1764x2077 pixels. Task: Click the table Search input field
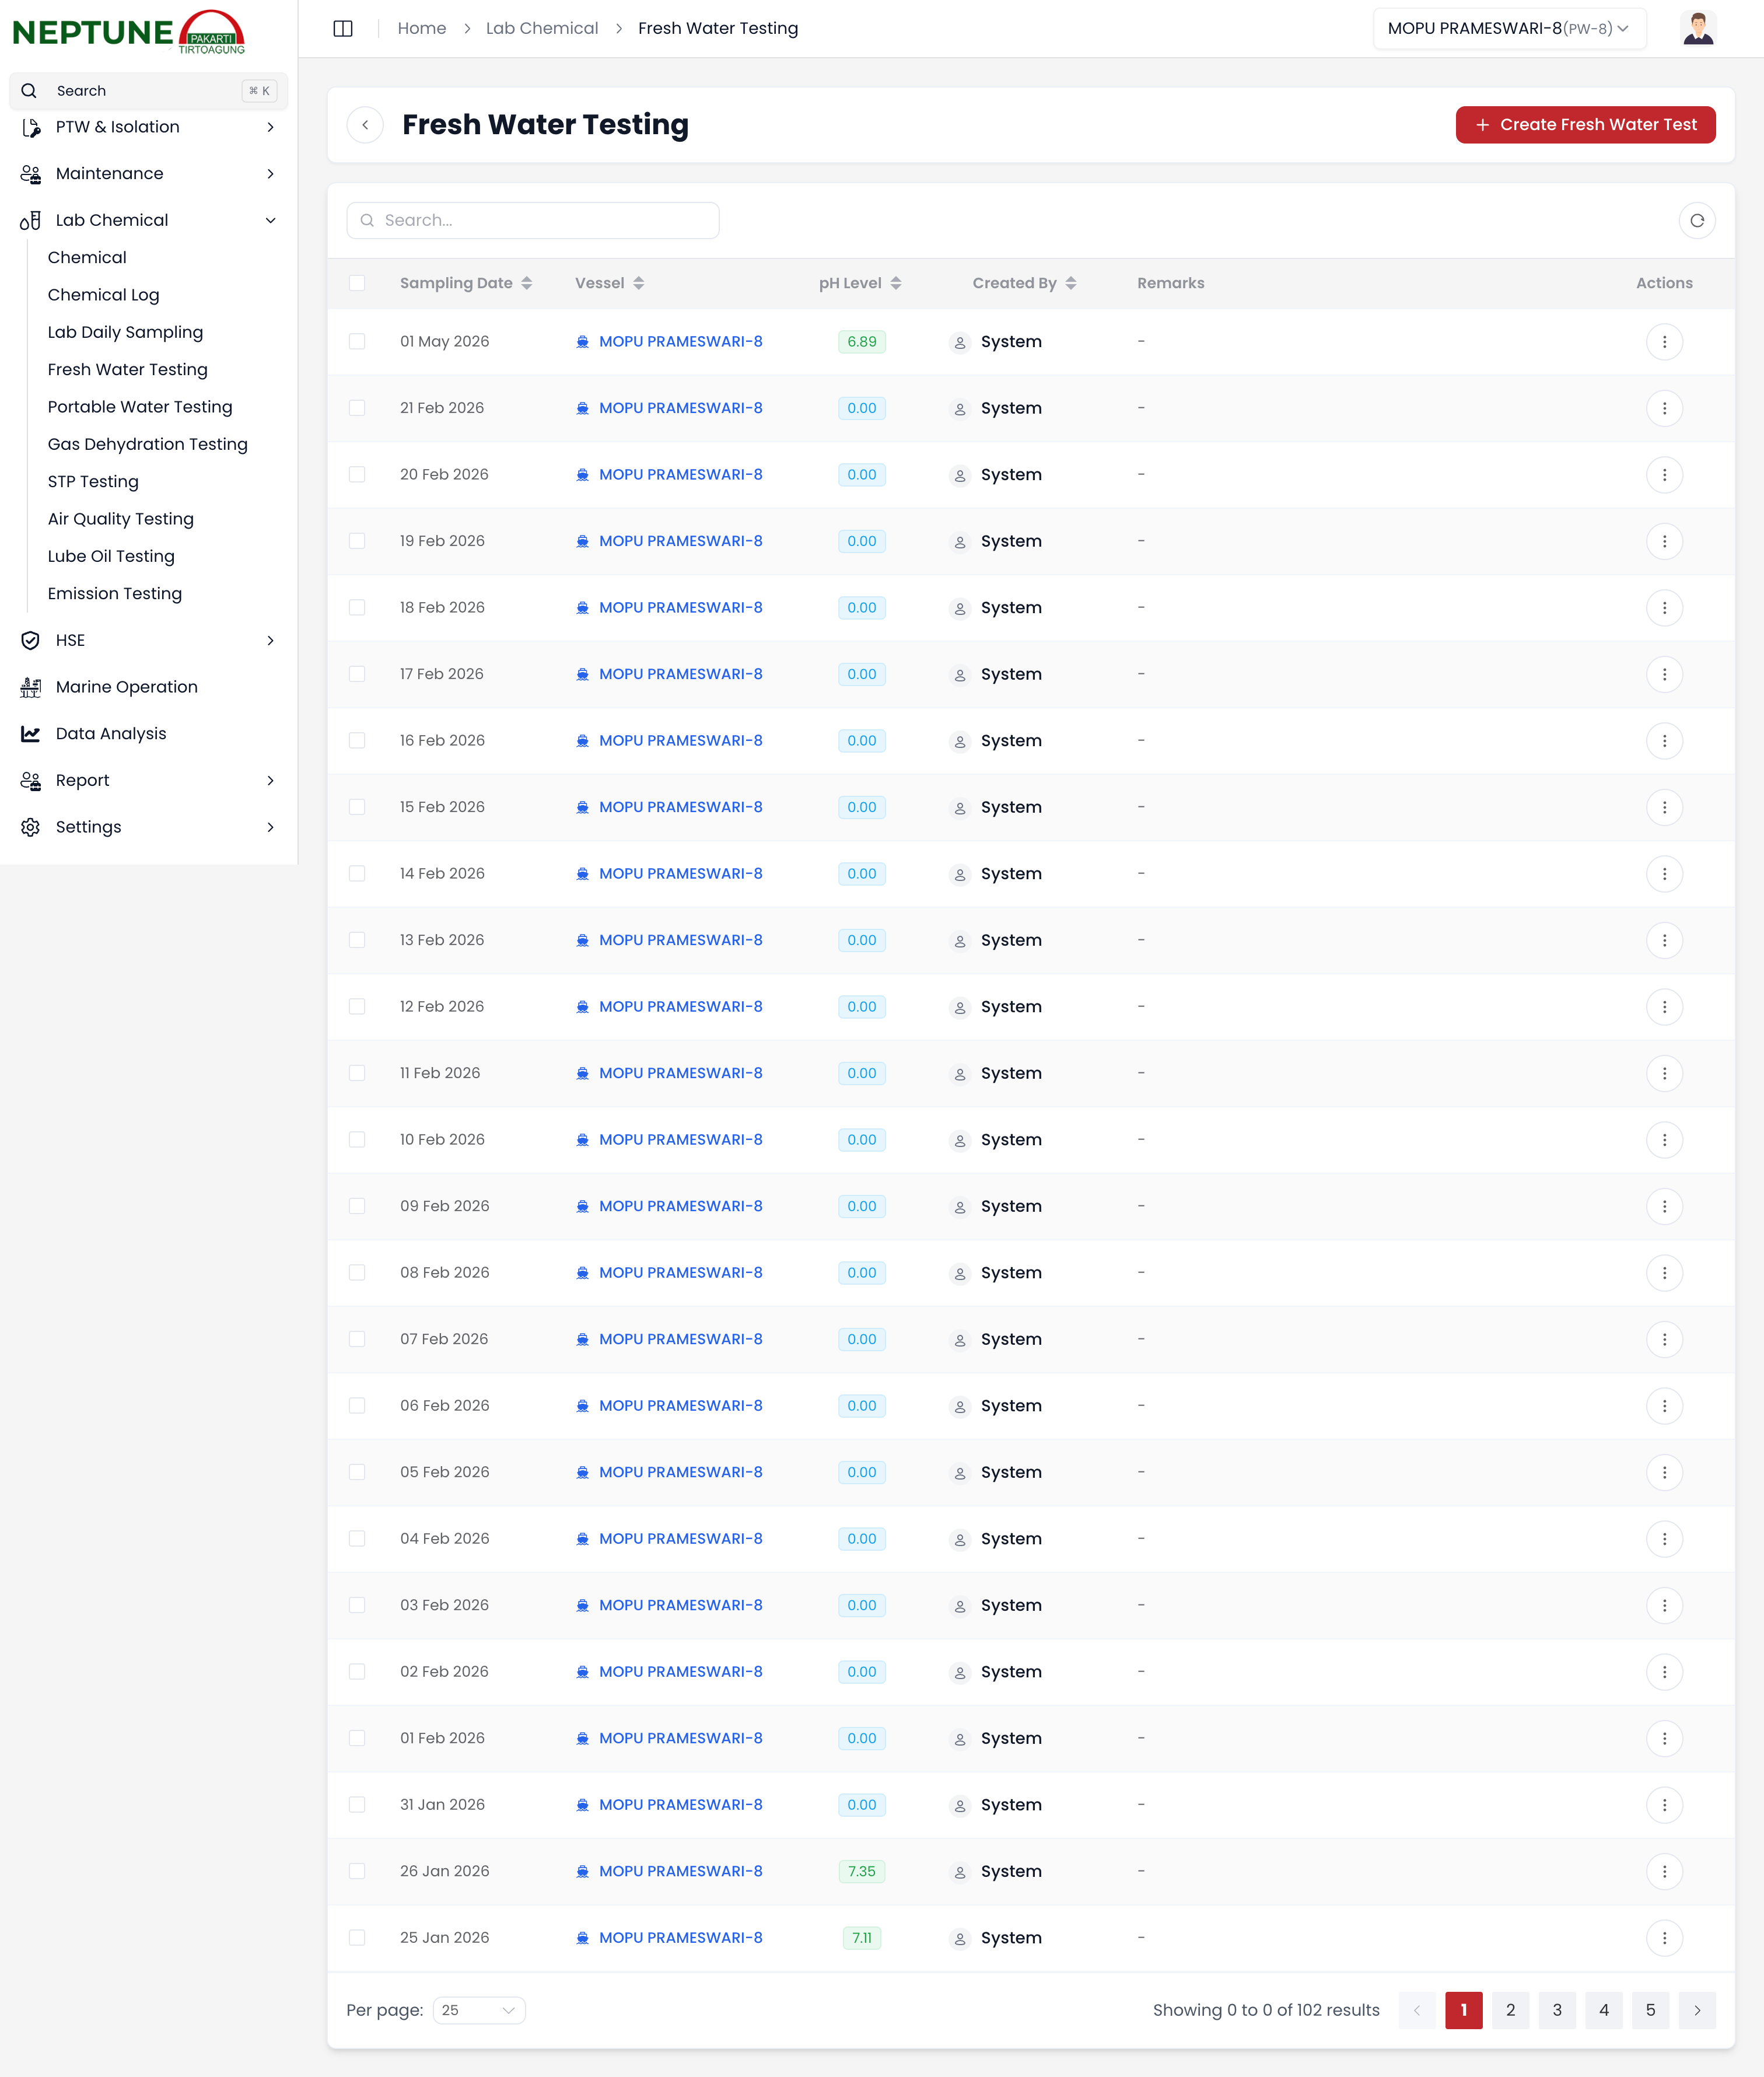tap(533, 221)
